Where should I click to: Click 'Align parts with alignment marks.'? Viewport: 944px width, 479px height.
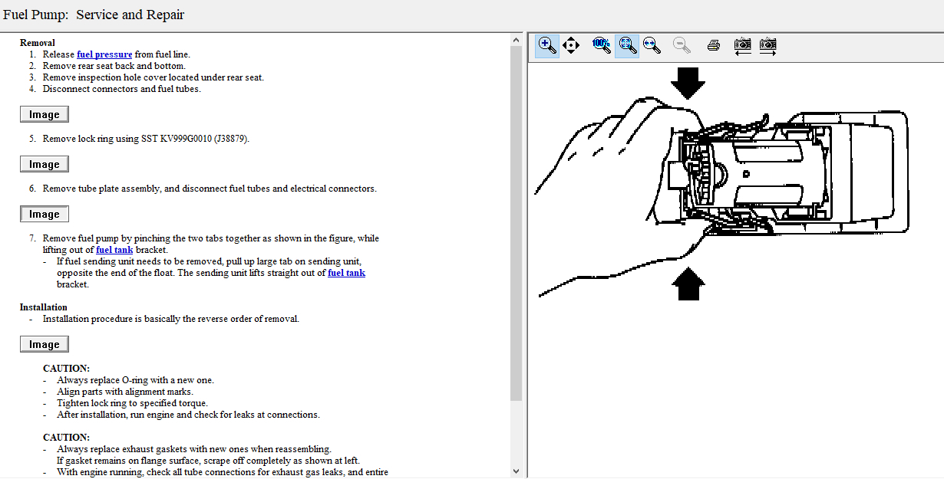125,392
